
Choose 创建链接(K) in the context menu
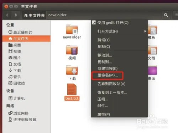click(119, 68)
